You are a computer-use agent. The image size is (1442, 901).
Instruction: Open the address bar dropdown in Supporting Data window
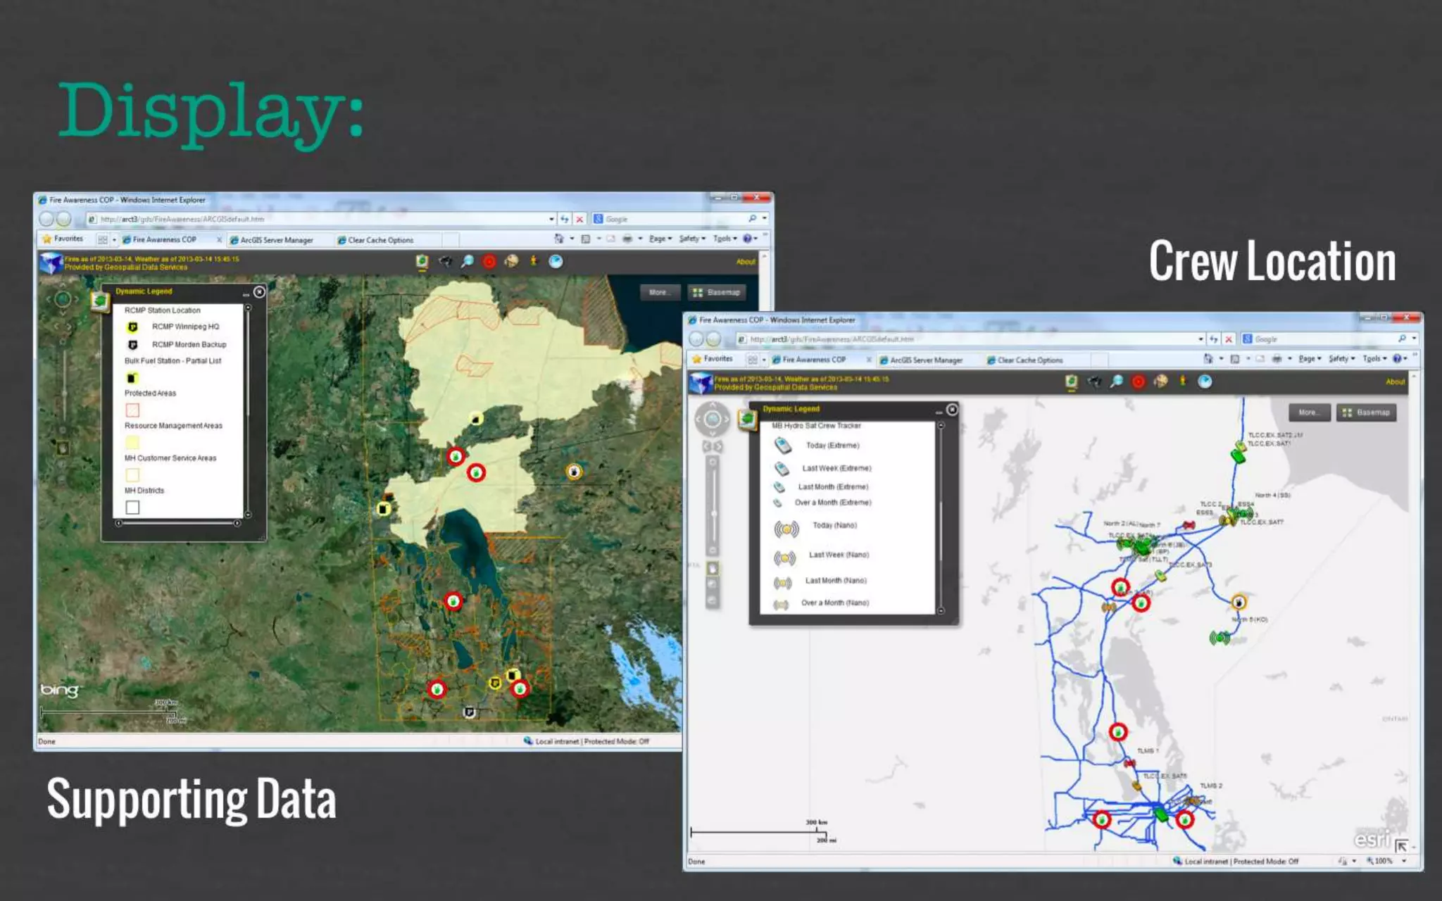pyautogui.click(x=551, y=220)
